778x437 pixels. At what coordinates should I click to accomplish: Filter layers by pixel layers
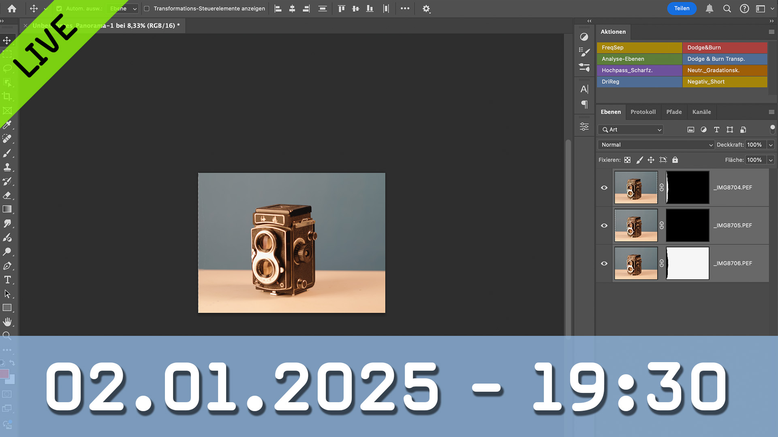click(691, 130)
